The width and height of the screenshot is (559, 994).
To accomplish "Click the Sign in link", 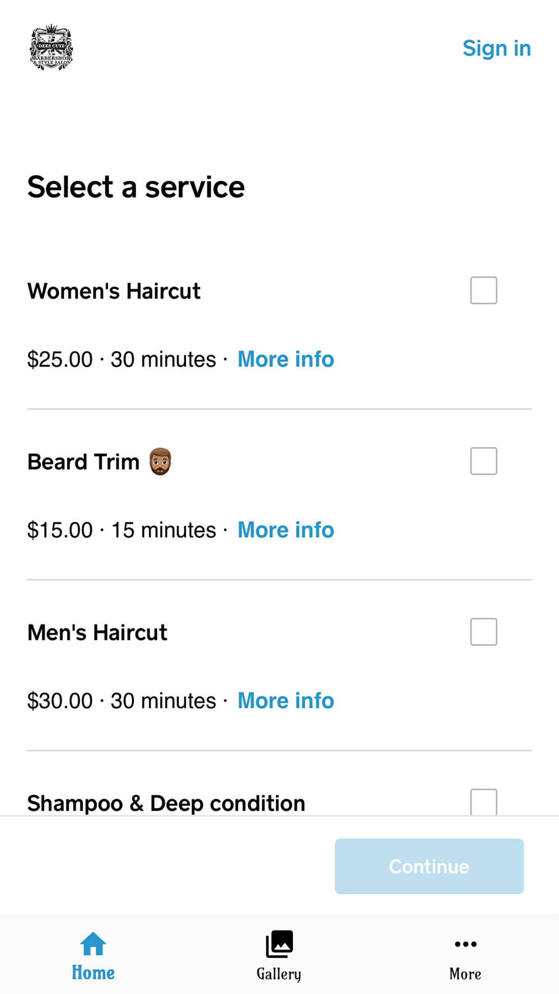I will 496,49.
